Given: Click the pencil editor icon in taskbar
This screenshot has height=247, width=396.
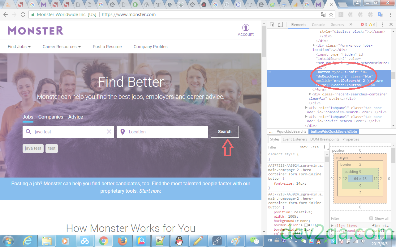Looking at the screenshot, I should click(197, 241).
